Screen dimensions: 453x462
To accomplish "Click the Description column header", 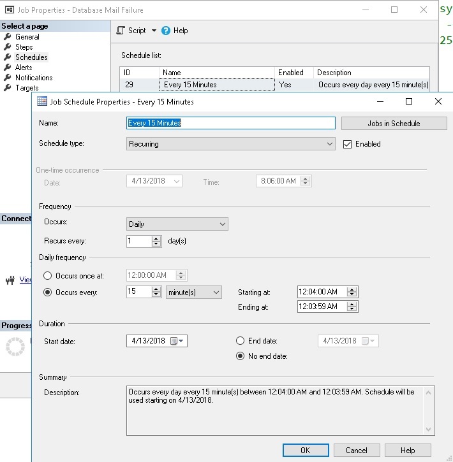I will click(371, 73).
